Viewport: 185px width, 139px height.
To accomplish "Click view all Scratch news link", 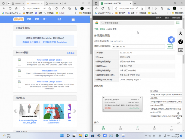I will (70, 53).
